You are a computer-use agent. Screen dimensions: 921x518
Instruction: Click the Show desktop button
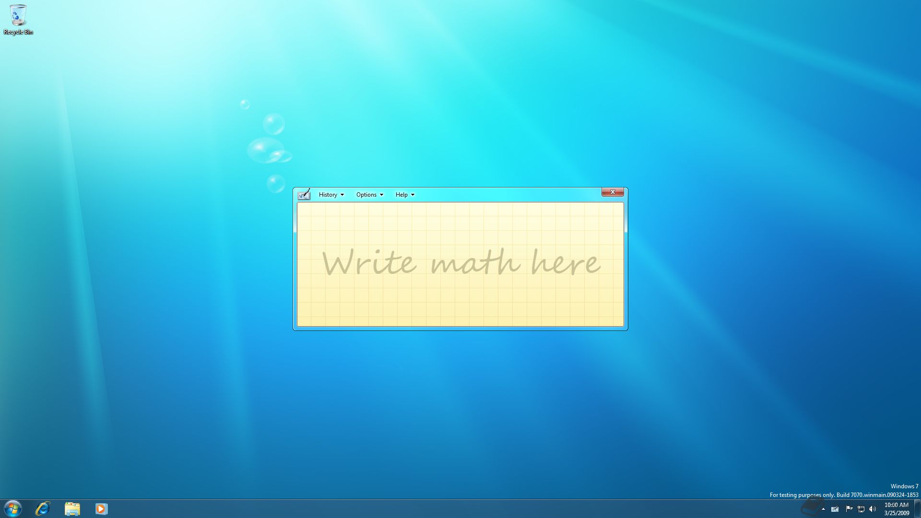[917, 509]
